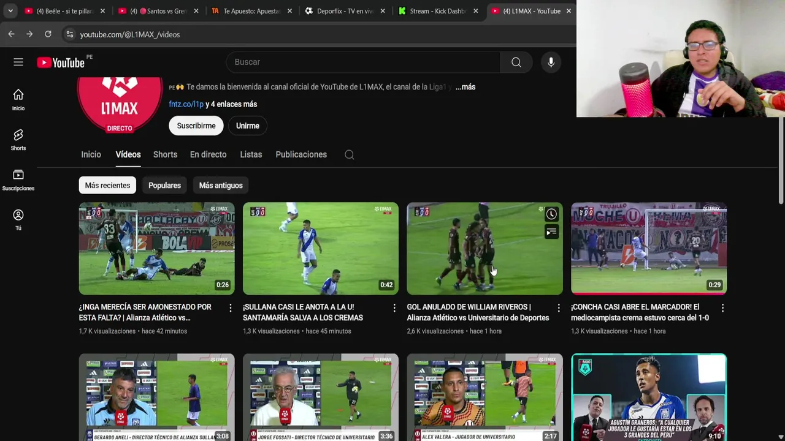
Task: Open options menu for the Concha video
Action: tap(722, 308)
